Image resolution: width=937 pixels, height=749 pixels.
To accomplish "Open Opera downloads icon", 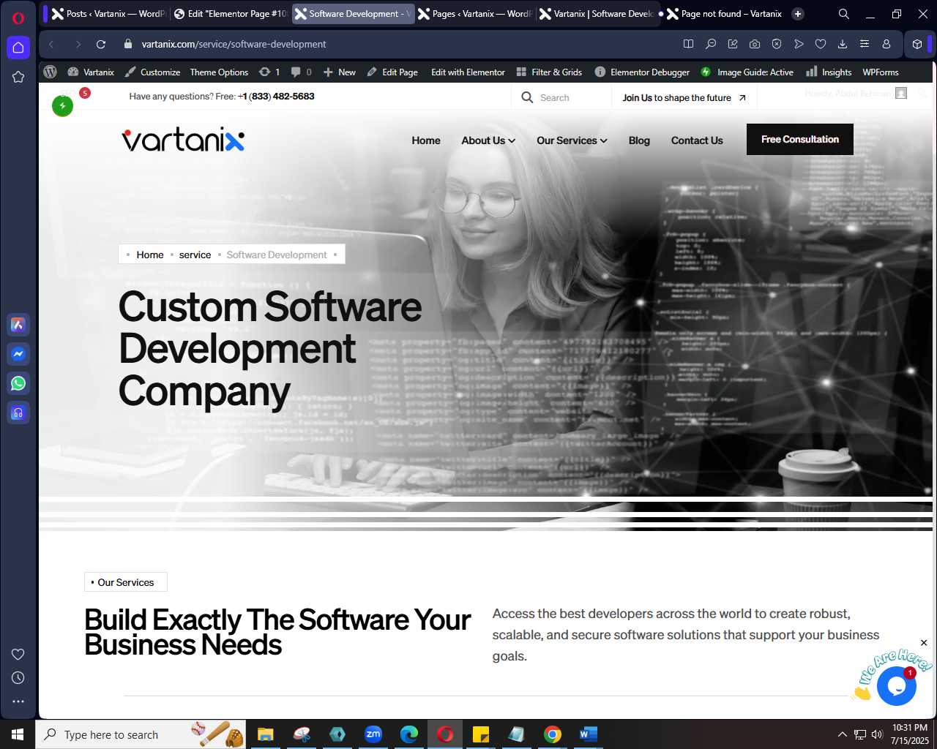I will click(x=843, y=45).
